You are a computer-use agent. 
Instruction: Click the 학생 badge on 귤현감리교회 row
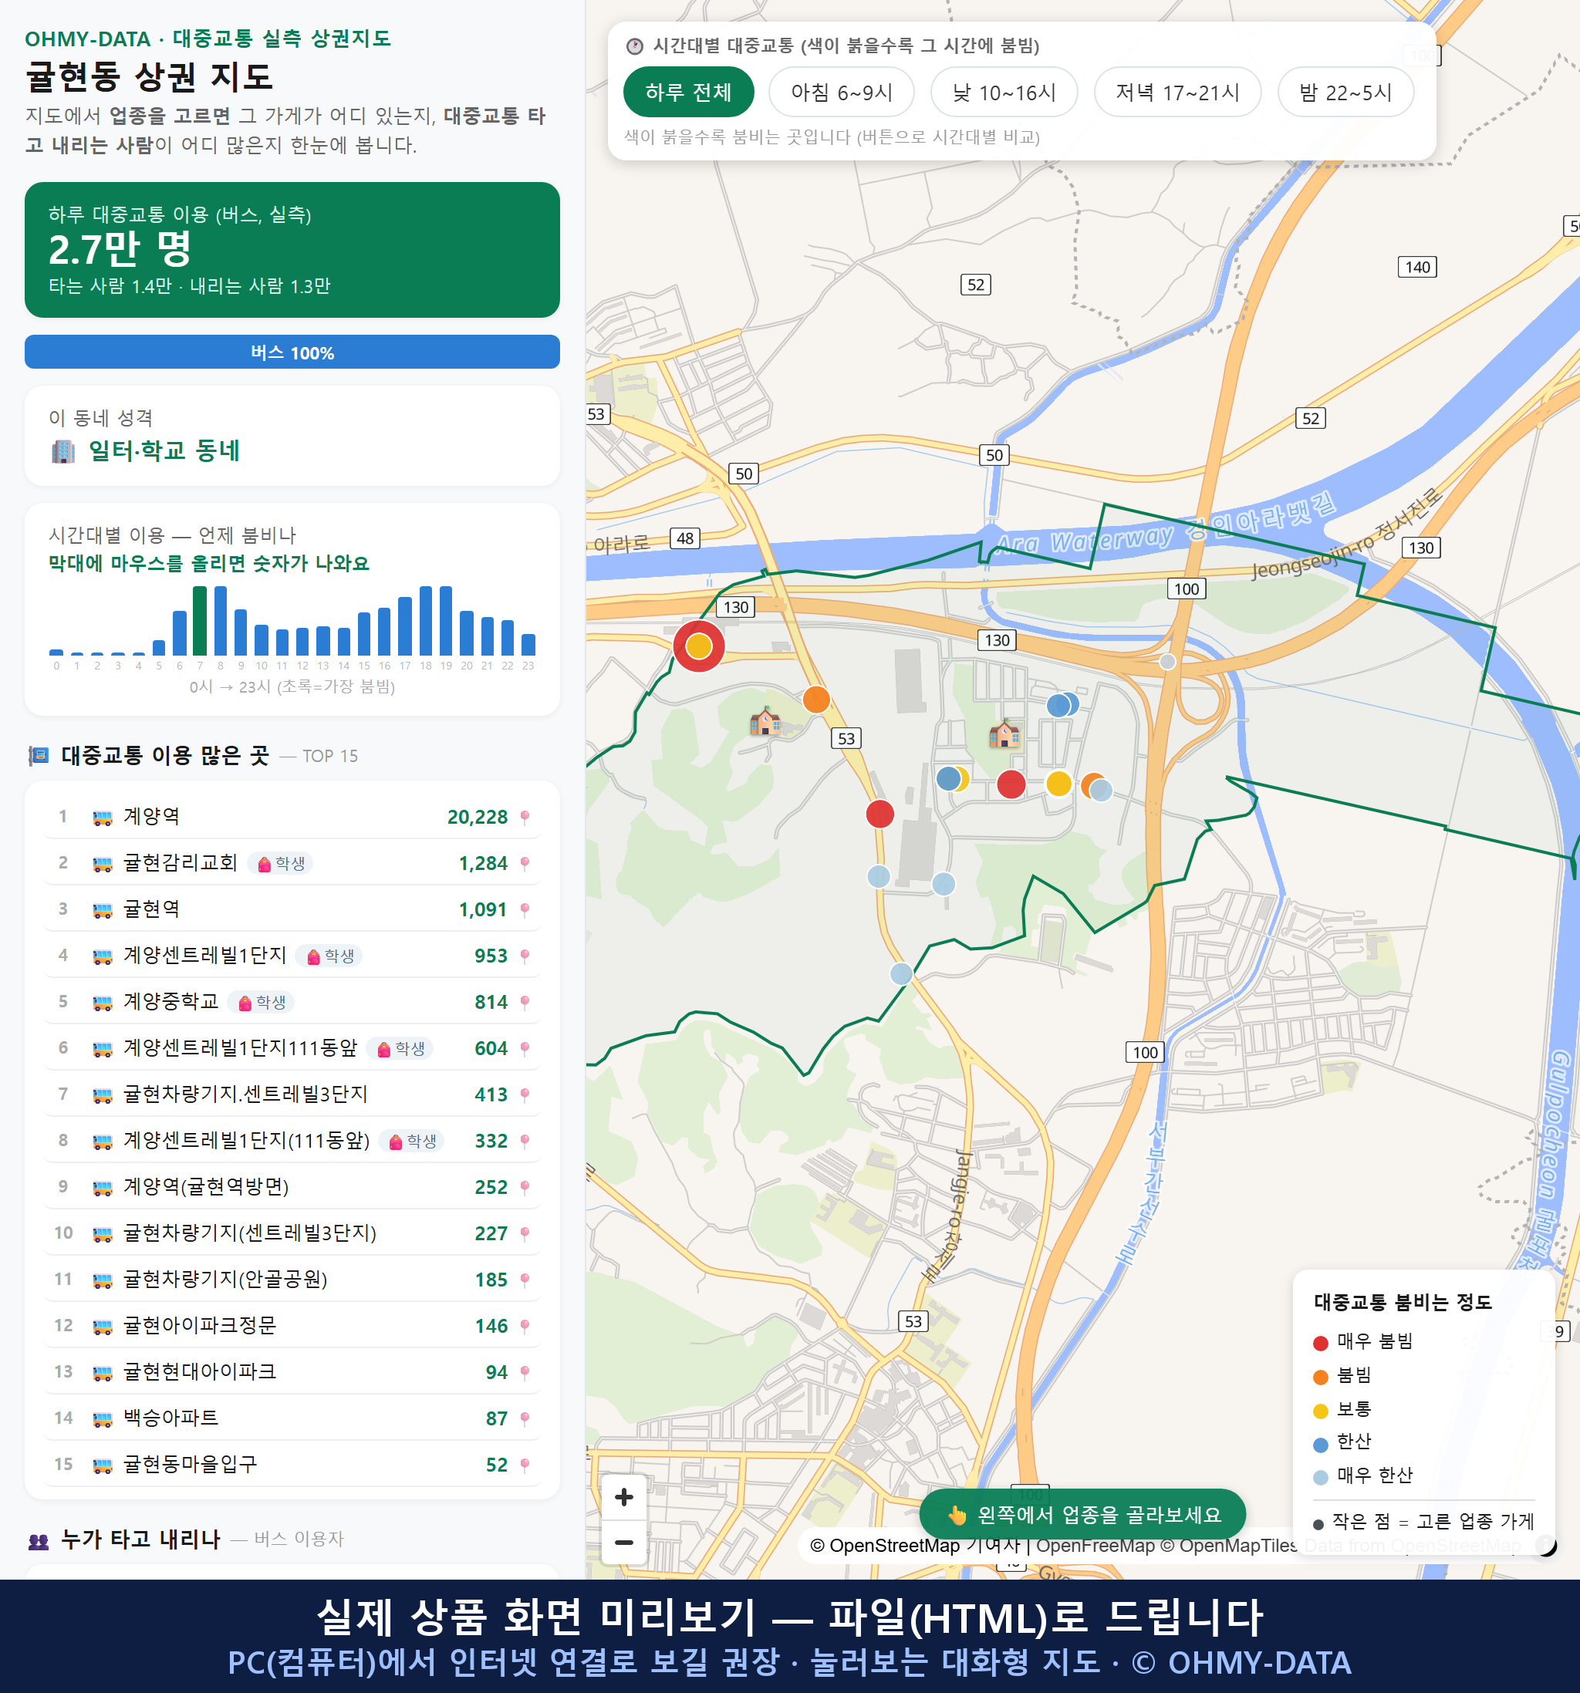tap(281, 864)
